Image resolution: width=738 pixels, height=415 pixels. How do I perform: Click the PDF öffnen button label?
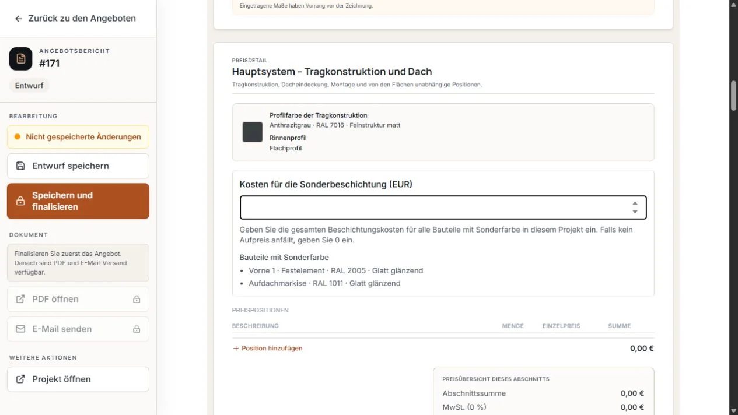[x=55, y=299]
